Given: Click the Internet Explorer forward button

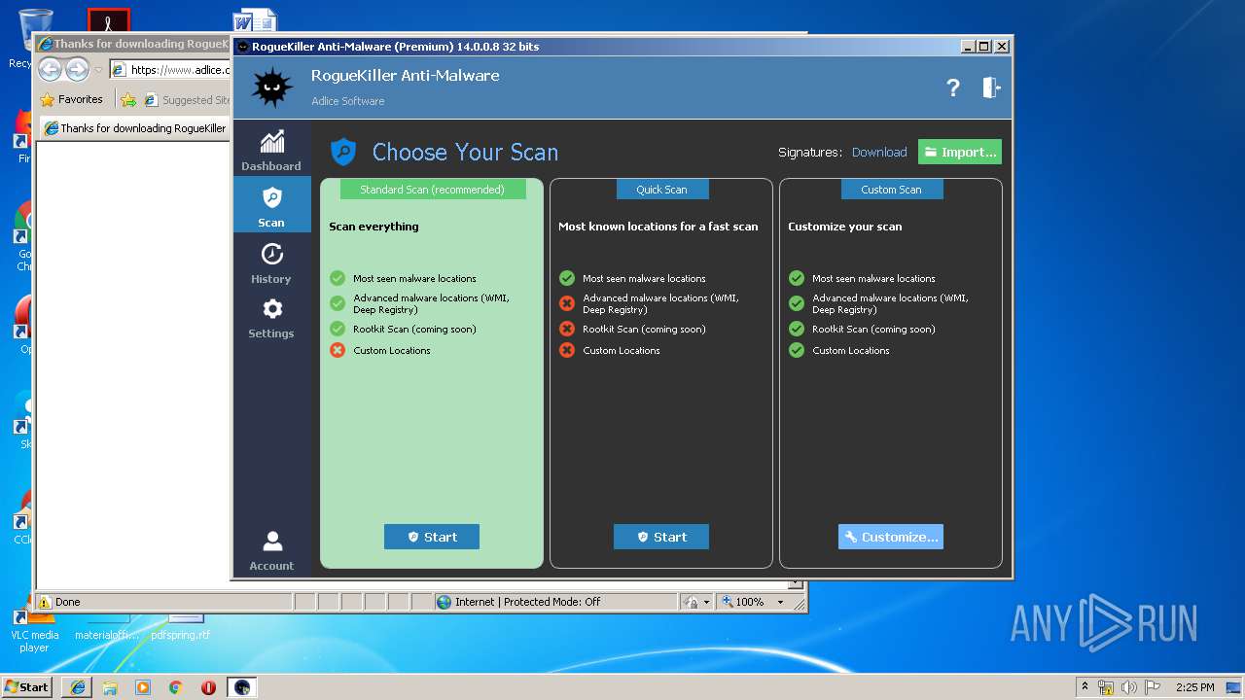Looking at the screenshot, I should pos(77,70).
